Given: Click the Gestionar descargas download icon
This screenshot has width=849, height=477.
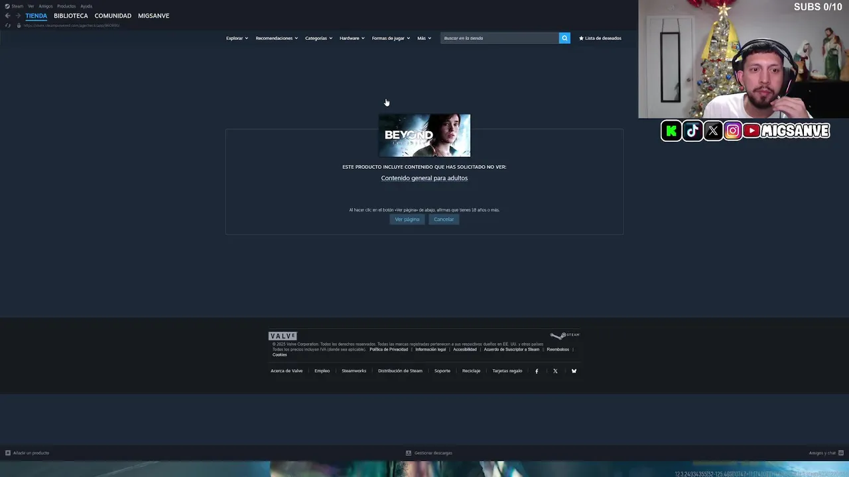Looking at the screenshot, I should pos(409,453).
